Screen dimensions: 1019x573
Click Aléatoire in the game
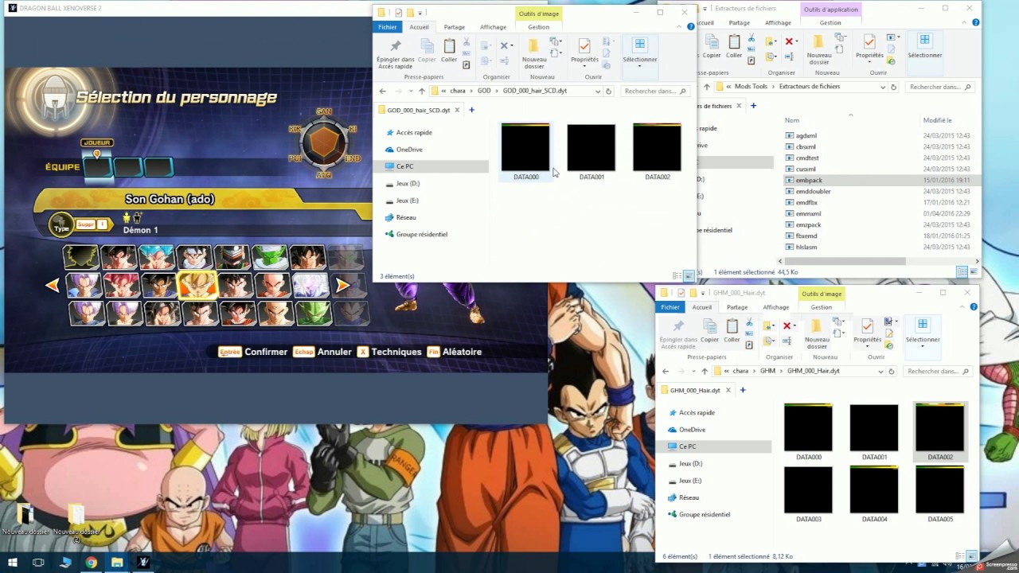462,352
